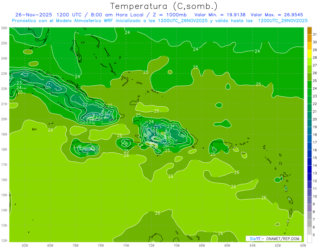
Task: Select the '72W' longitude axis label
Action: [151, 245]
